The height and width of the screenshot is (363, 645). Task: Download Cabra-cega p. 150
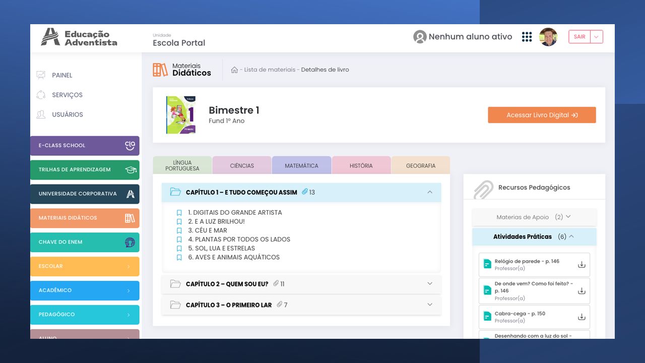click(582, 317)
